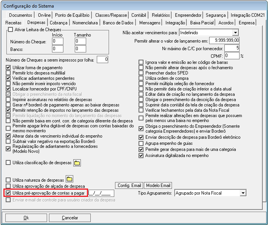Enable Permitir múltipla seleção de fornecedor
Screen dimensions: 268x225
click(x=141, y=84)
